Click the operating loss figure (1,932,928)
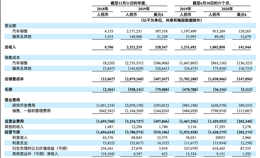The width and height of the screenshot is (260, 158). [x=189, y=132]
